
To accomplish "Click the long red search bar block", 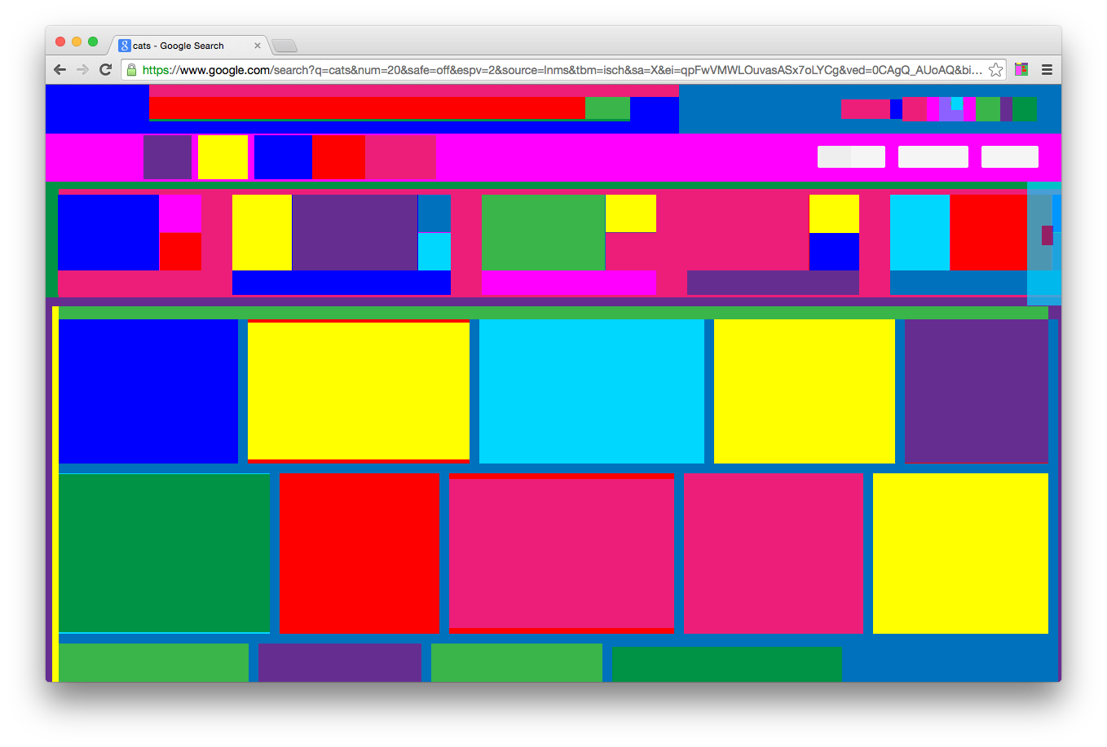I will pyautogui.click(x=367, y=108).
